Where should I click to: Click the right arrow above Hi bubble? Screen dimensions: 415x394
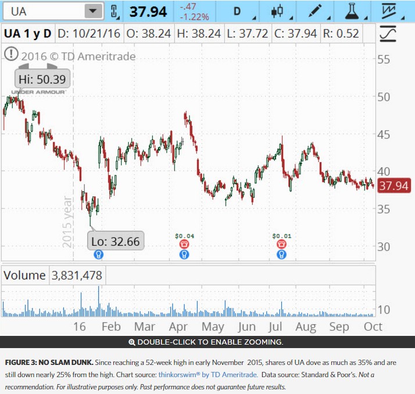click(x=52, y=66)
